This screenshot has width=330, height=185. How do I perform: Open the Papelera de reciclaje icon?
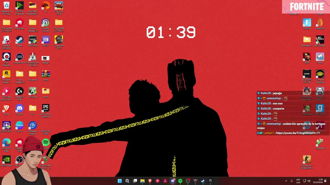(6, 8)
